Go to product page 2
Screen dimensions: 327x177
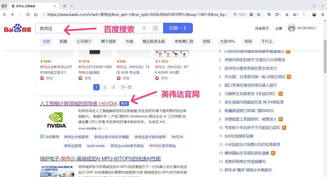click(105, 87)
